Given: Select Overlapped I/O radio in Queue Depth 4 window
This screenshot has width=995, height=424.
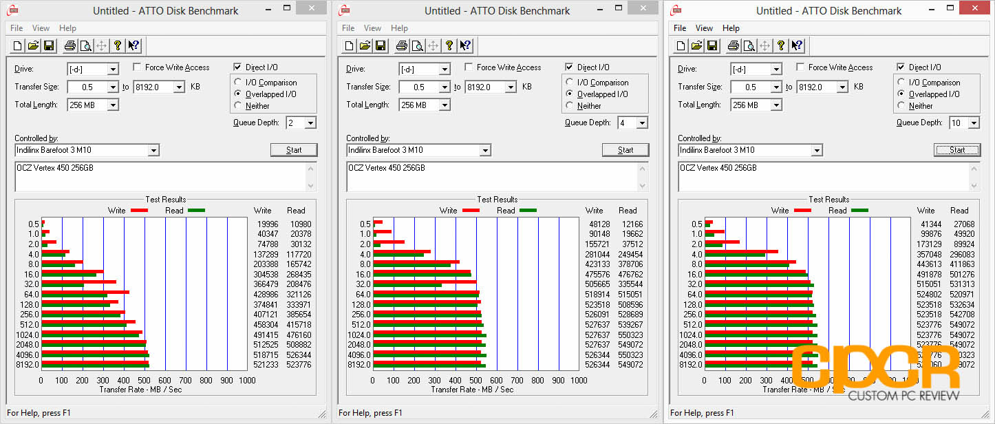Looking at the screenshot, I should 570,94.
